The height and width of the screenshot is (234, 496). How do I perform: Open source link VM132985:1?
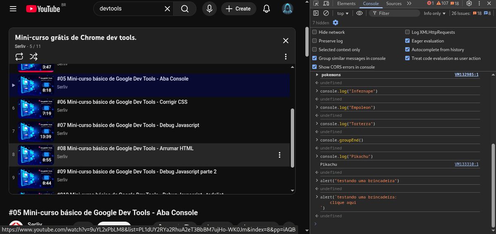[x=467, y=75]
